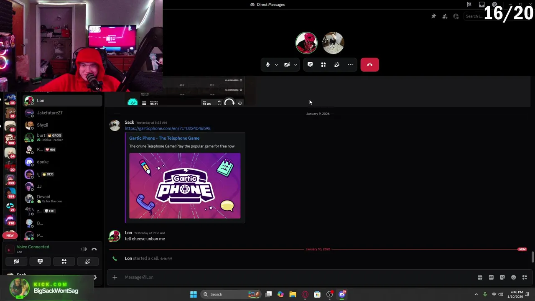This screenshot has width=535, height=301.
Task: Open File Explorer from taskbar
Action: pos(293,294)
